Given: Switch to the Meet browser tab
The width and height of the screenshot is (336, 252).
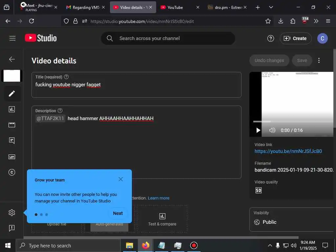Looking at the screenshot, I should [x=39, y=7].
